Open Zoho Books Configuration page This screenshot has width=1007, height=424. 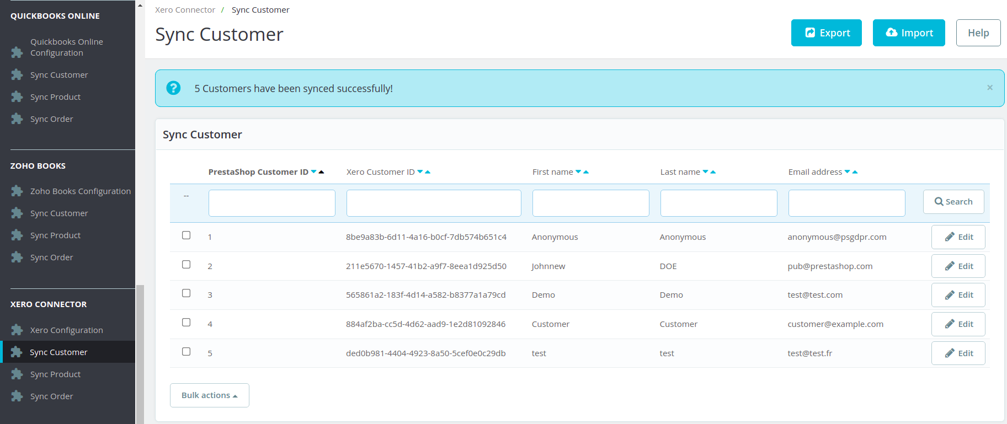point(81,191)
